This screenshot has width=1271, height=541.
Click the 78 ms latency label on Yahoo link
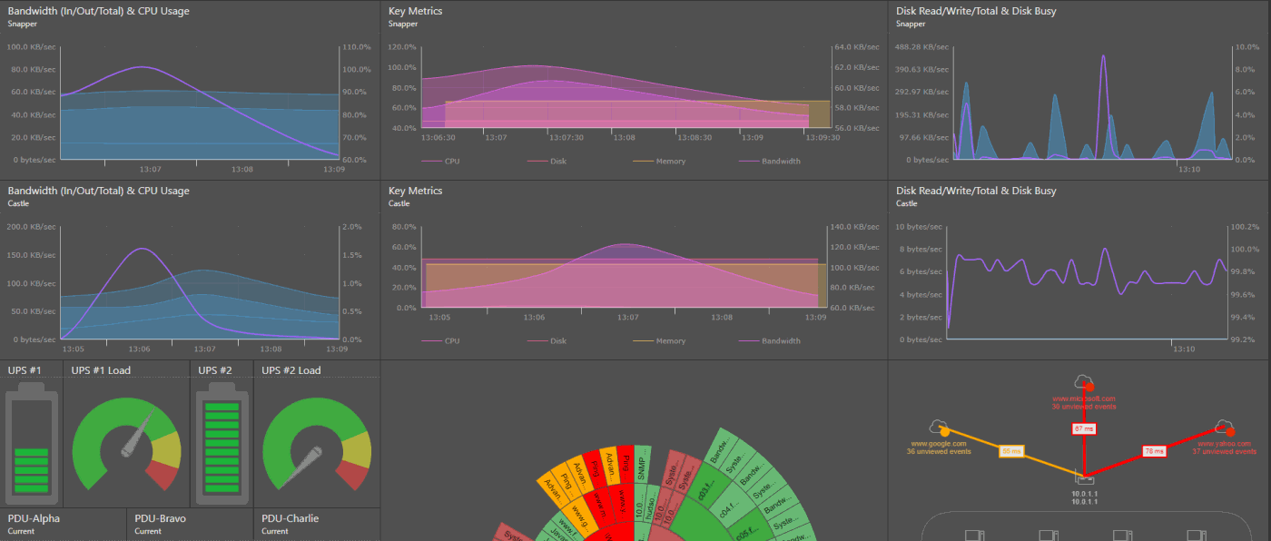[1154, 450]
